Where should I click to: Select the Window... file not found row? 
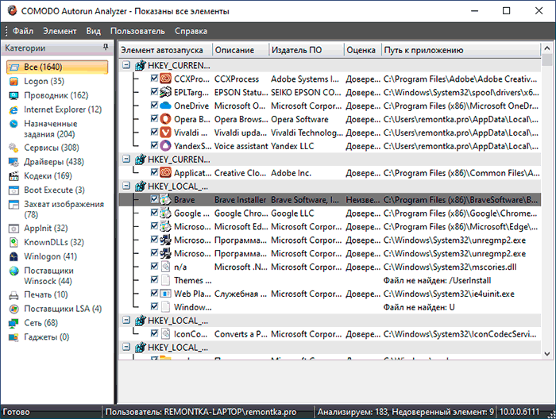[x=330, y=307]
